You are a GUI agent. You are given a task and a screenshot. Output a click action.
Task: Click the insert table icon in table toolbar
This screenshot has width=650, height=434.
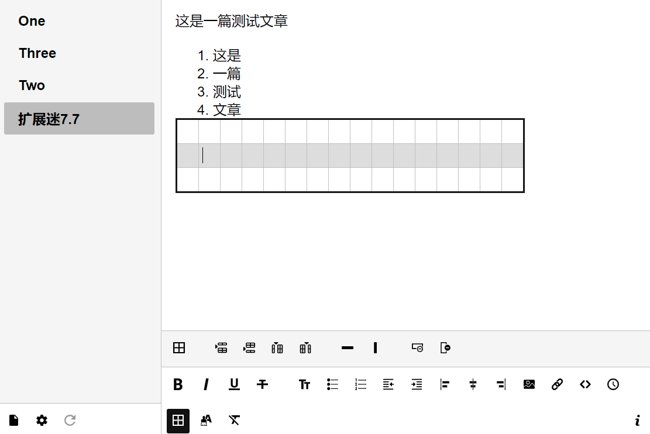(179, 348)
